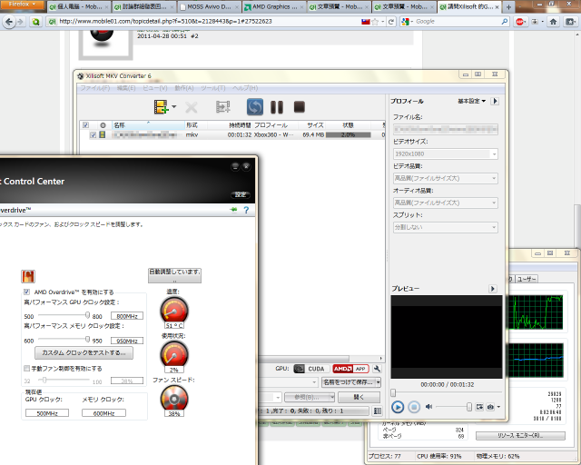Open the Firefox menu button

[22, 5]
